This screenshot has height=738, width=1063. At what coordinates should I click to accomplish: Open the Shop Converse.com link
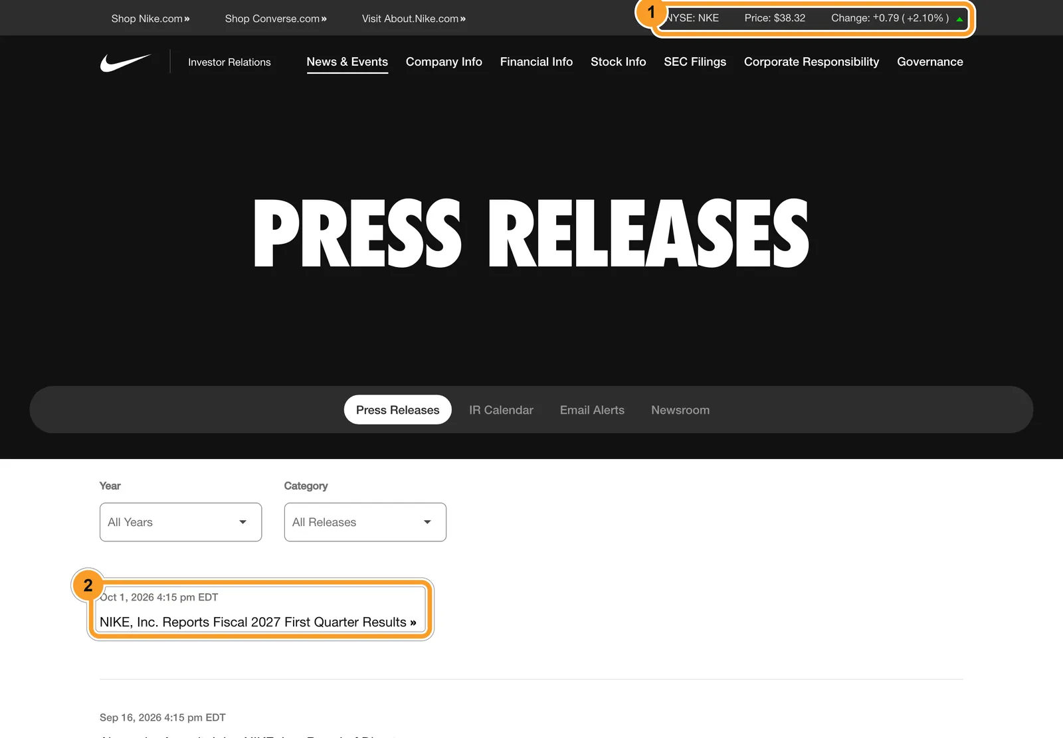276,19
